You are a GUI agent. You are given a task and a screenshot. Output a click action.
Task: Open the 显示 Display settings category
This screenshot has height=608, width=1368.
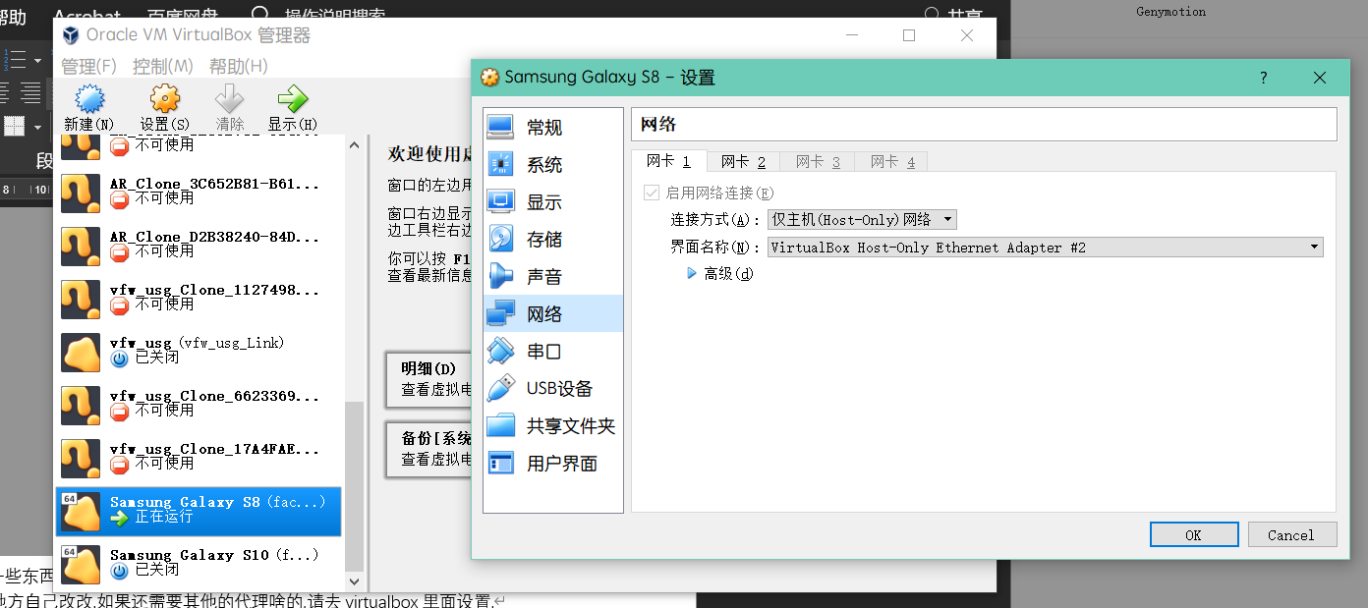553,202
